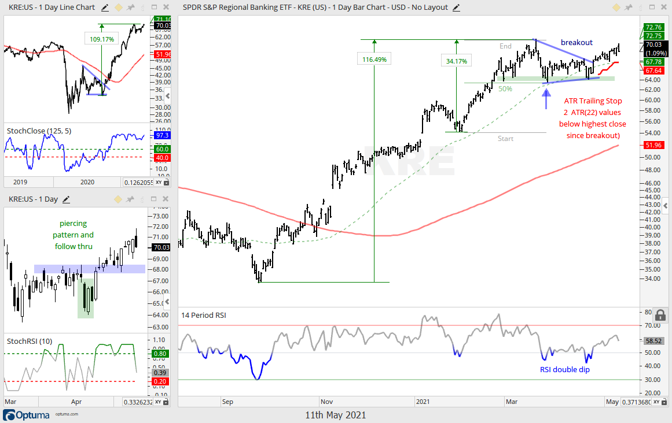Viewport: 672px width, 423px height.
Task: Select the red 'ATR Trailing Stop' annotation
Action: click(x=593, y=118)
